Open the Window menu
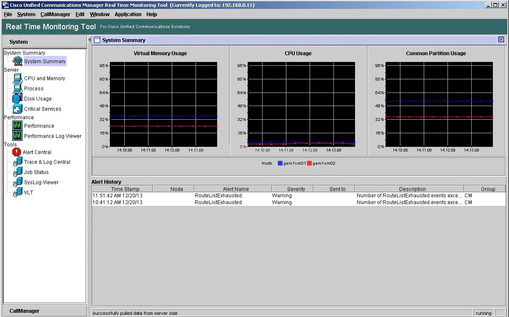This screenshot has width=509, height=317. [100, 14]
